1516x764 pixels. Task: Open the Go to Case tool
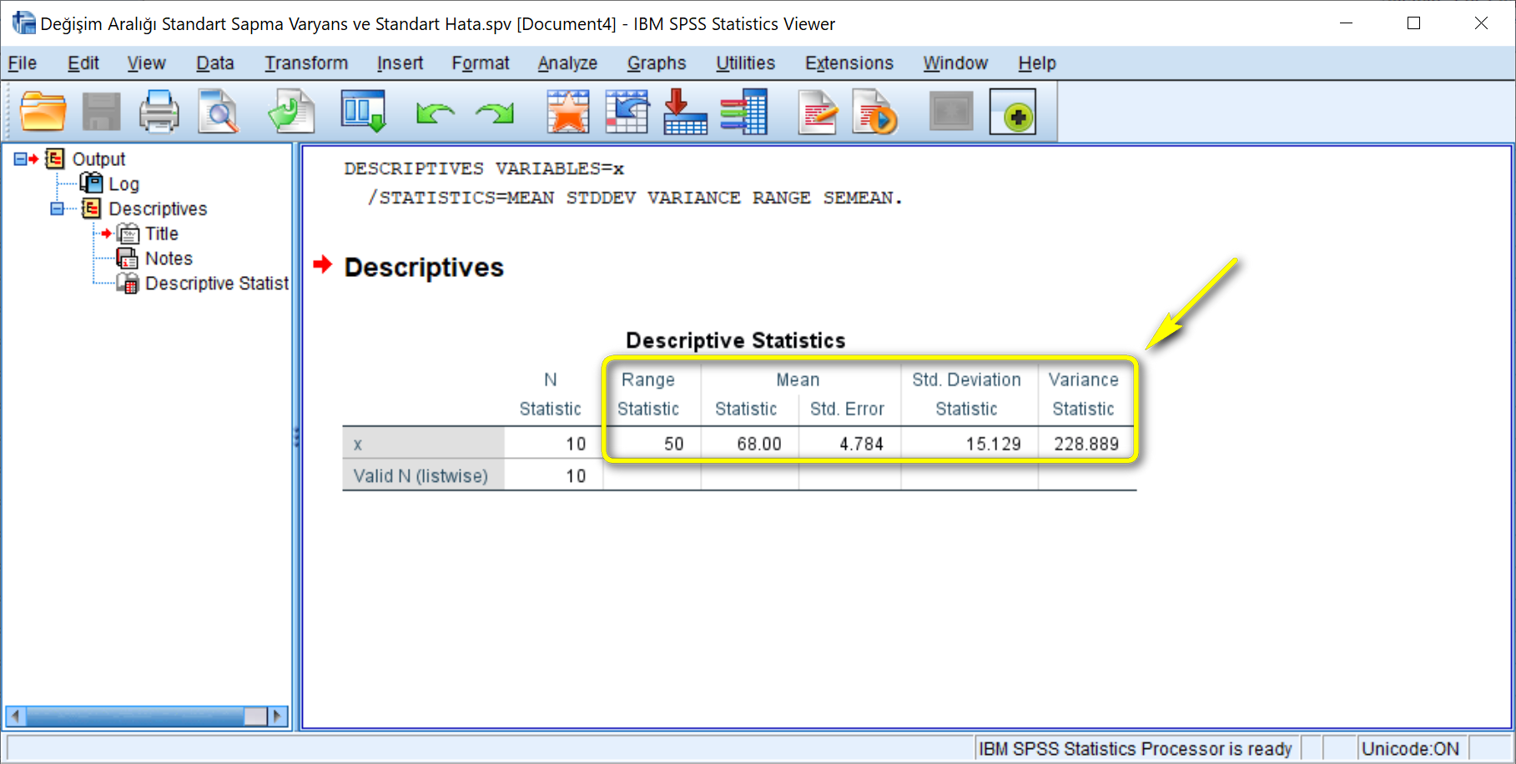[x=627, y=111]
